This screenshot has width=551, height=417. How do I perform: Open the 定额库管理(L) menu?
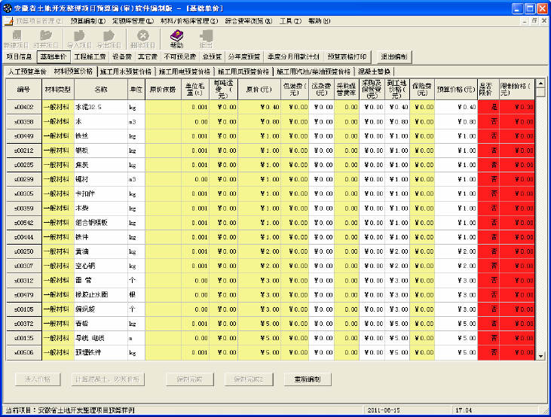tap(133, 21)
